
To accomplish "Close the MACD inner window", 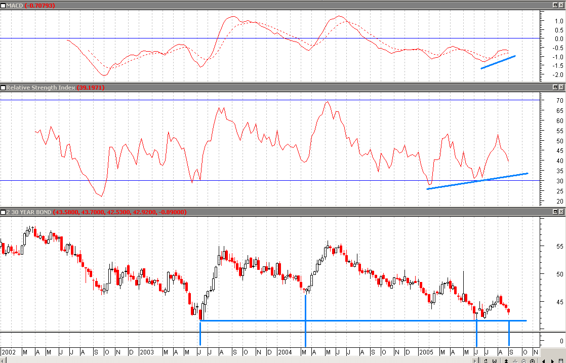I will tap(561, 6).
